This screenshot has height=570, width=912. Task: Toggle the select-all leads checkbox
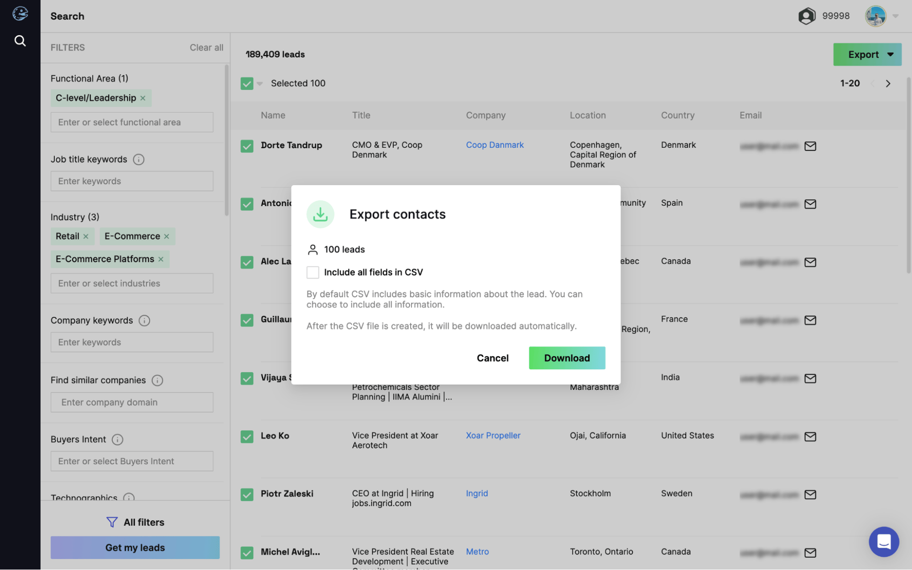(247, 83)
